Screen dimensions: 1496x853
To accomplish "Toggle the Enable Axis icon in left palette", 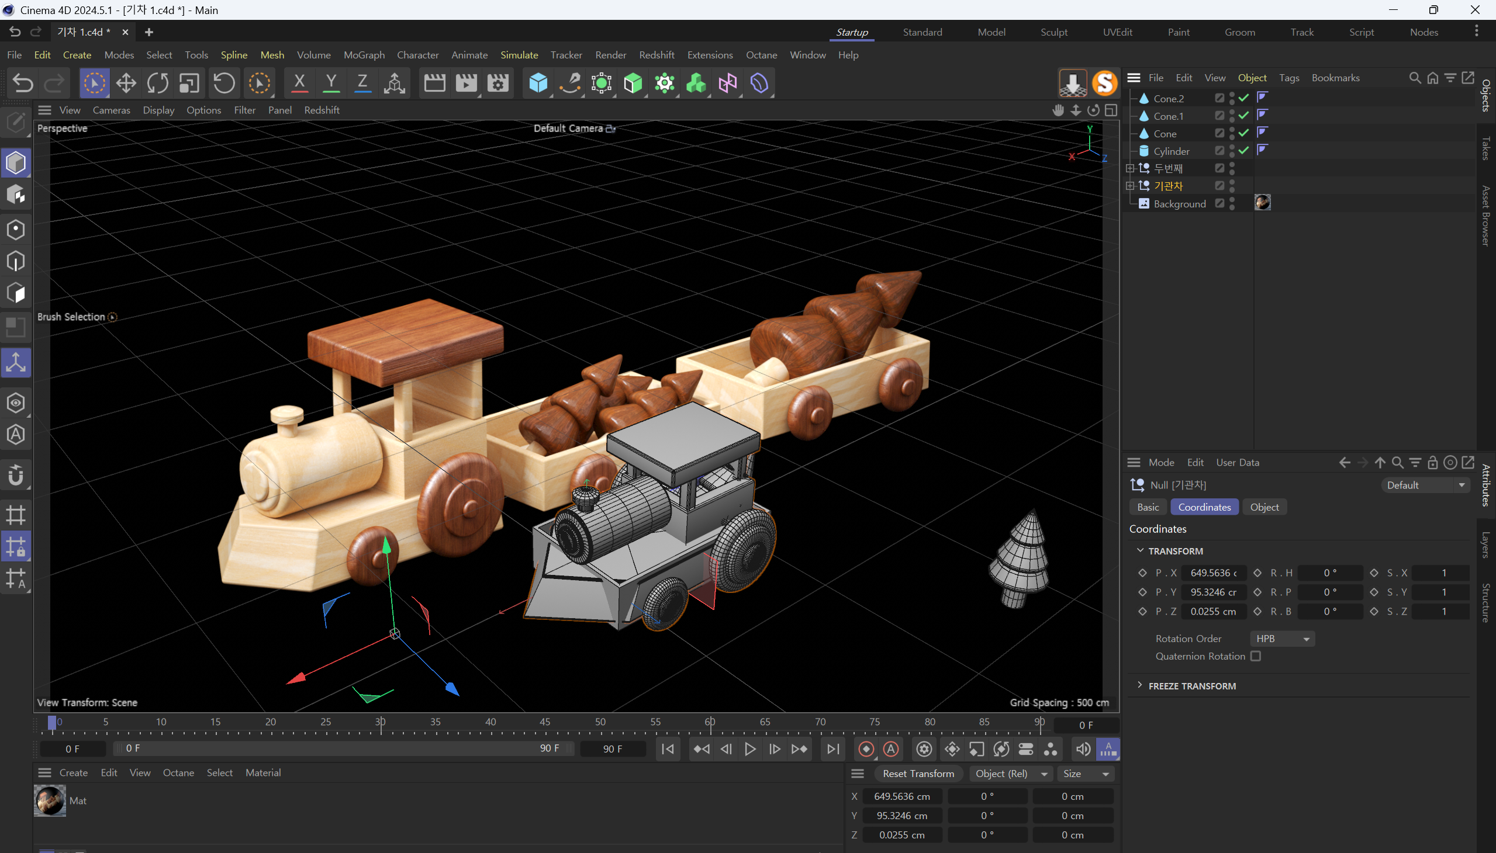I will click(x=16, y=363).
